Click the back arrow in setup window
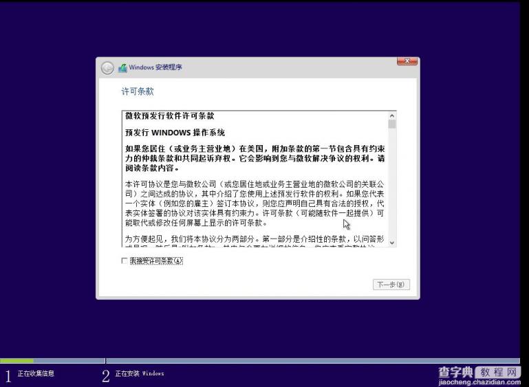The width and height of the screenshot is (529, 387). tap(107, 68)
